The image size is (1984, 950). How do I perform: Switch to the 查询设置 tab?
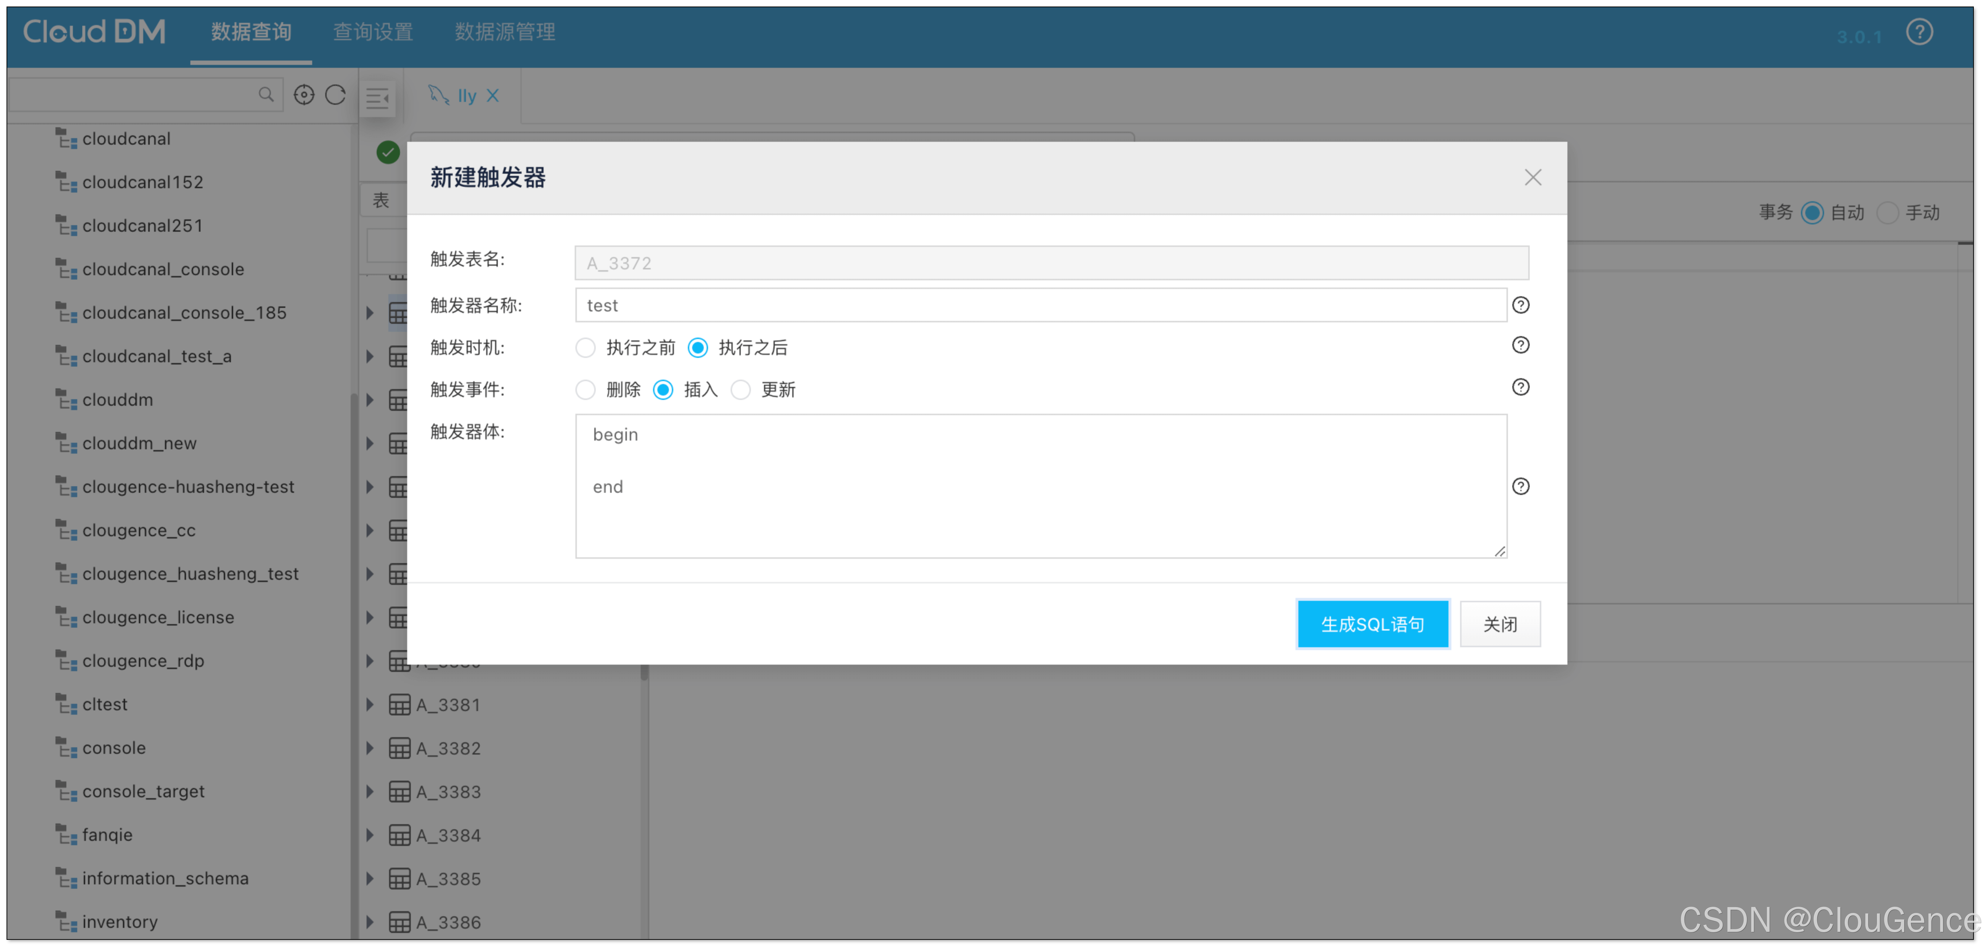click(373, 32)
